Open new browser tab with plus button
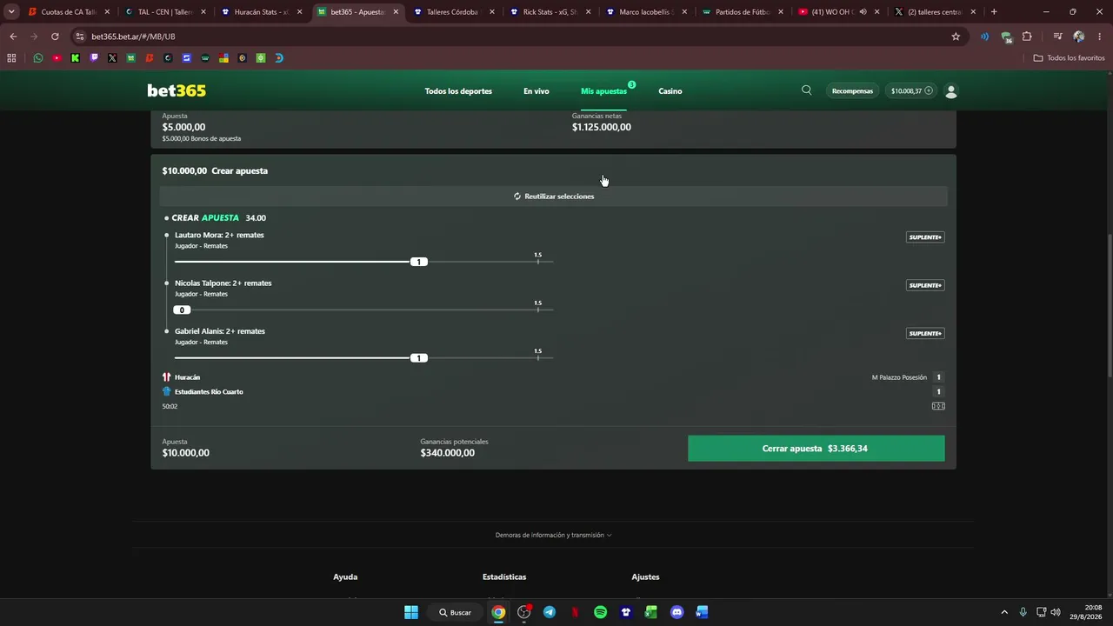The image size is (1113, 626). [x=994, y=12]
